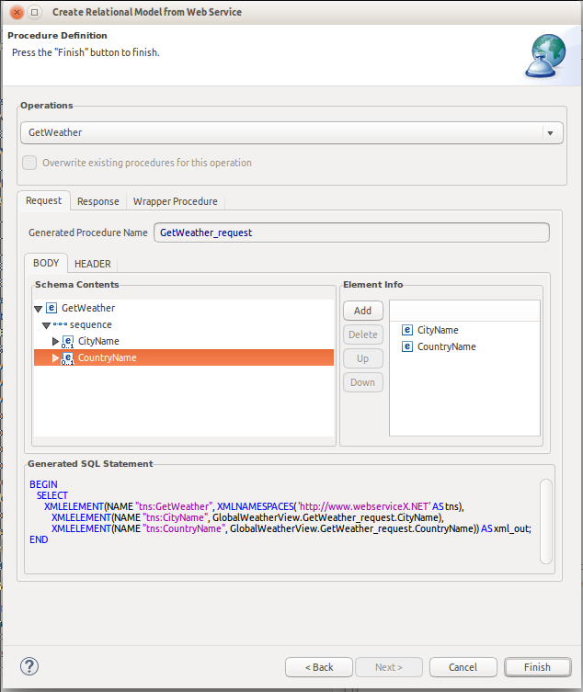Select the HEADER tab

93,264
